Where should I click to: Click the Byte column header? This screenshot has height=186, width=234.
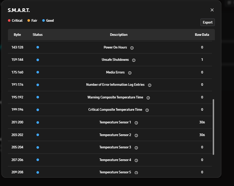coord(17,35)
